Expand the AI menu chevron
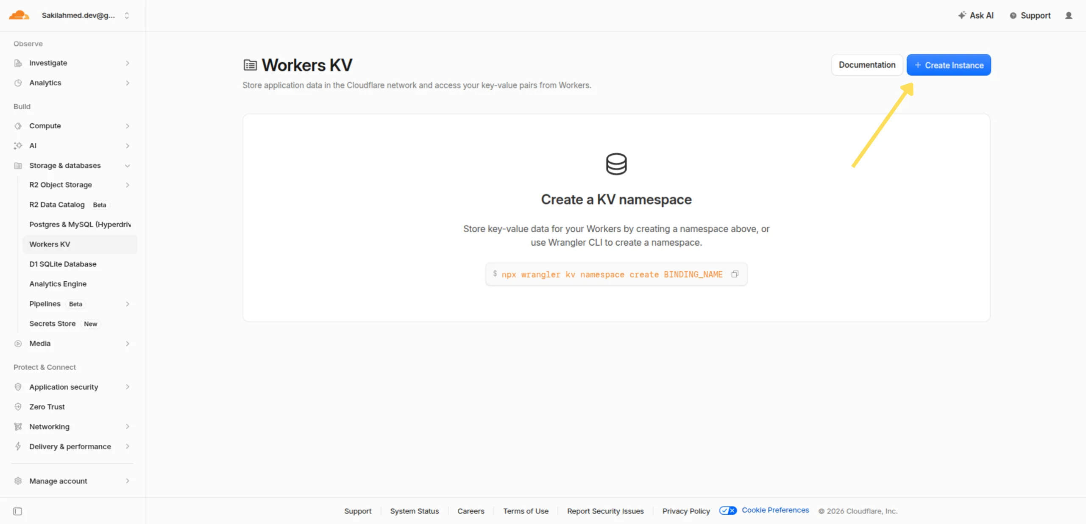This screenshot has height=524, width=1086. tap(127, 146)
